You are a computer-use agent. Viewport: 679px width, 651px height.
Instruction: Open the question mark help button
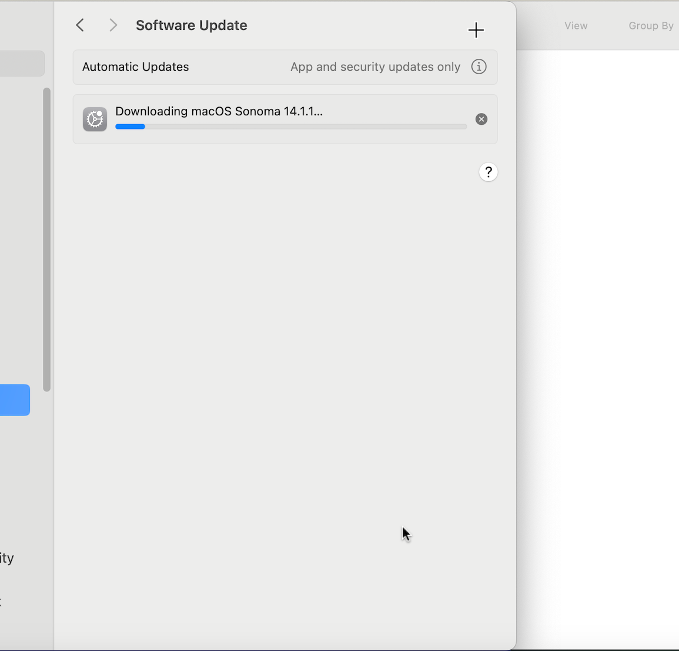click(488, 172)
